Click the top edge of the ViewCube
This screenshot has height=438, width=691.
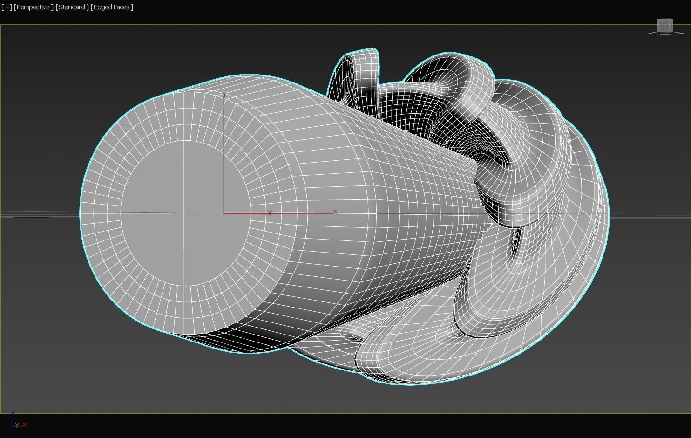point(664,19)
